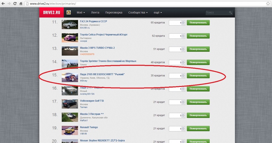Open user profile MAXIM-ru
Image resolution: width=272 pixels, height=143 pixels.
(x=85, y=28)
